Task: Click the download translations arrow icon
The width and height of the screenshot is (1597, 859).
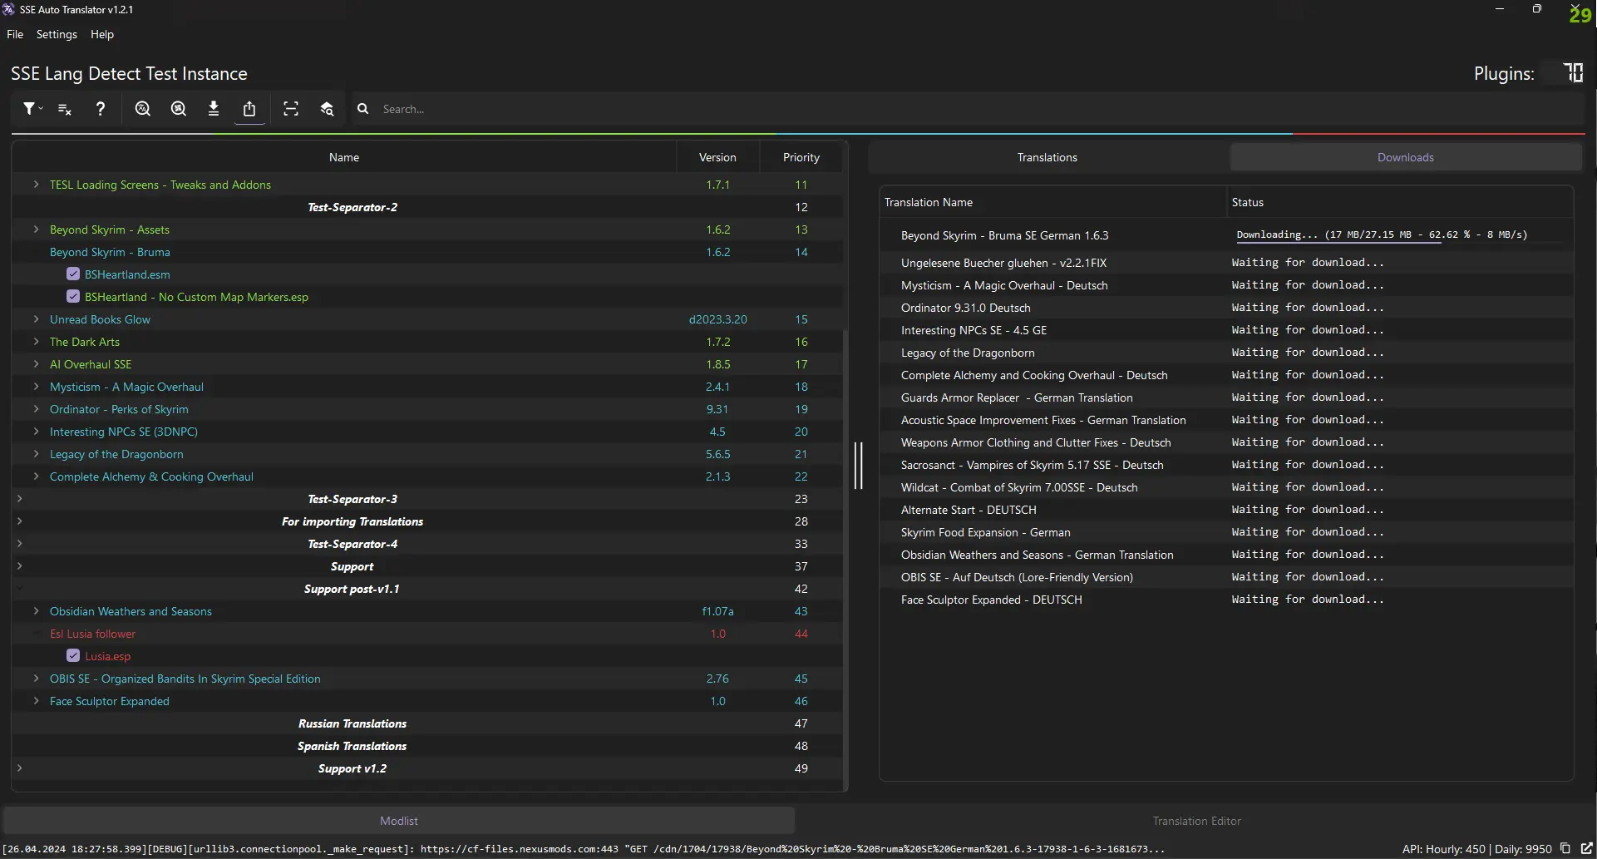Action: [214, 109]
